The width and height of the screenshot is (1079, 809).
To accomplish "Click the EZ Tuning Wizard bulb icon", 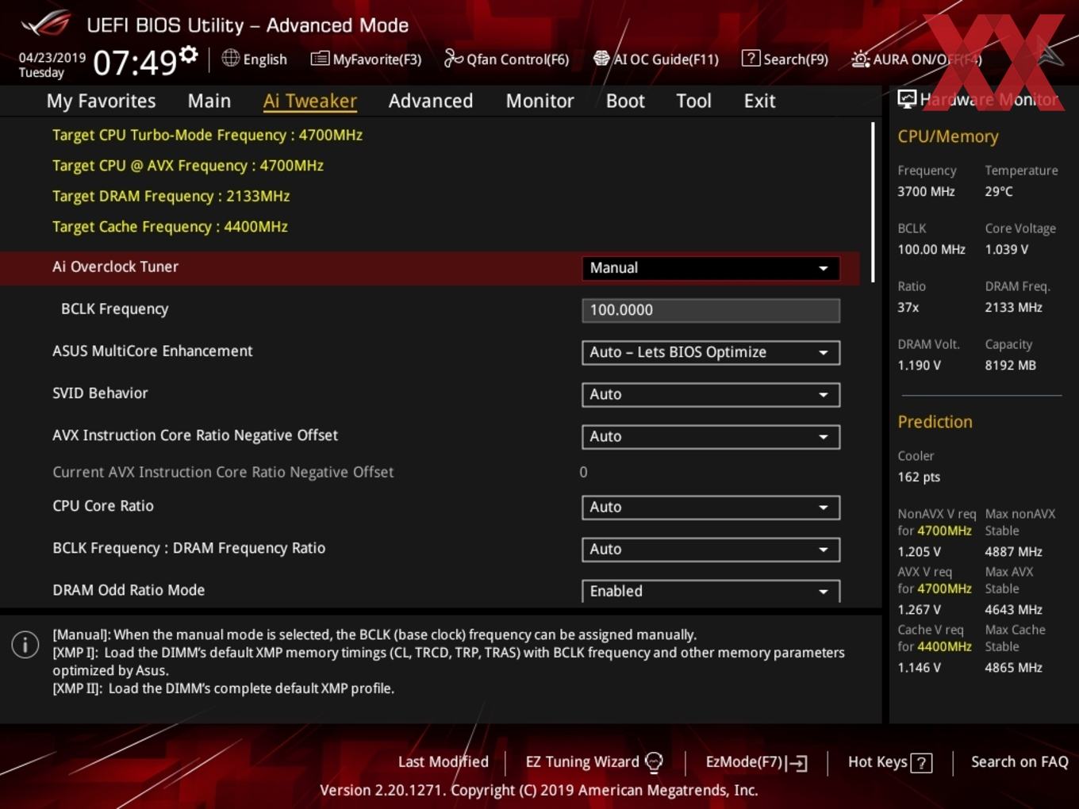I will [654, 762].
